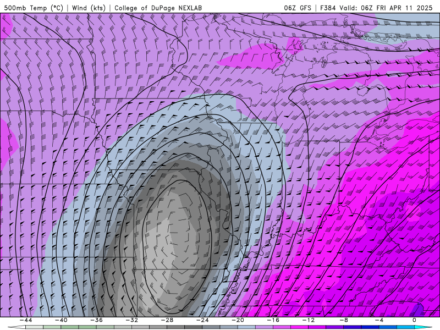The width and height of the screenshot is (440, 330).
Task: Click the -36 color scale label
Action: pyautogui.click(x=97, y=320)
